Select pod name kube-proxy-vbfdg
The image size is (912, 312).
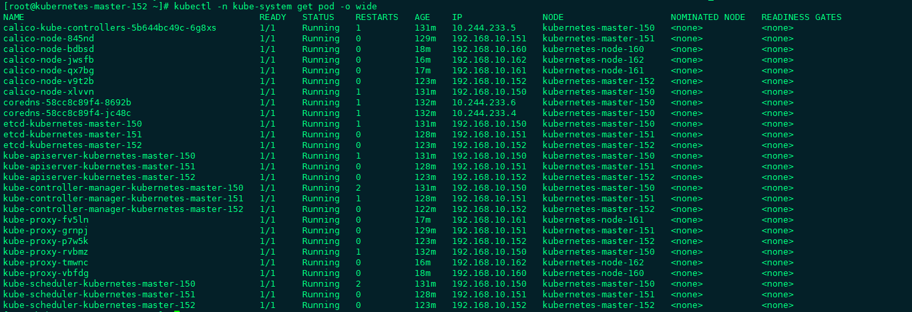pos(46,273)
